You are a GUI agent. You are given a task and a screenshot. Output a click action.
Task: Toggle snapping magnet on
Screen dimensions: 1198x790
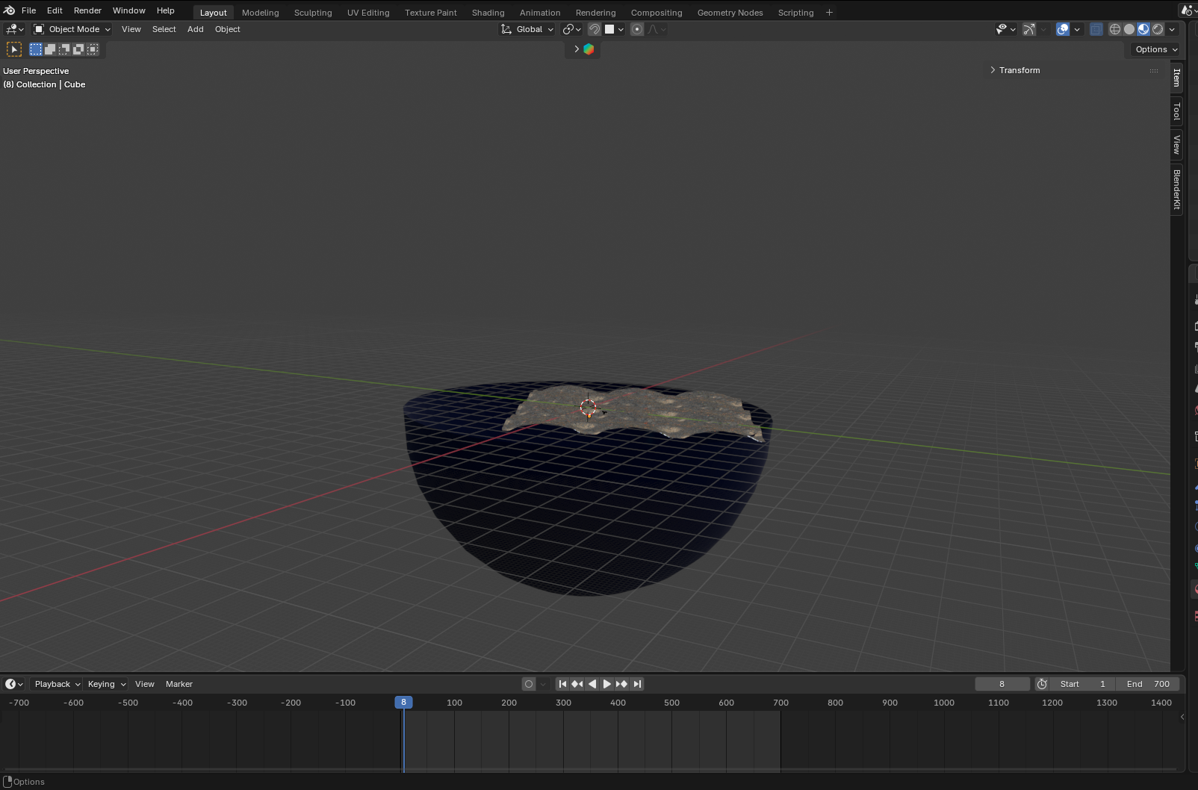tap(595, 29)
